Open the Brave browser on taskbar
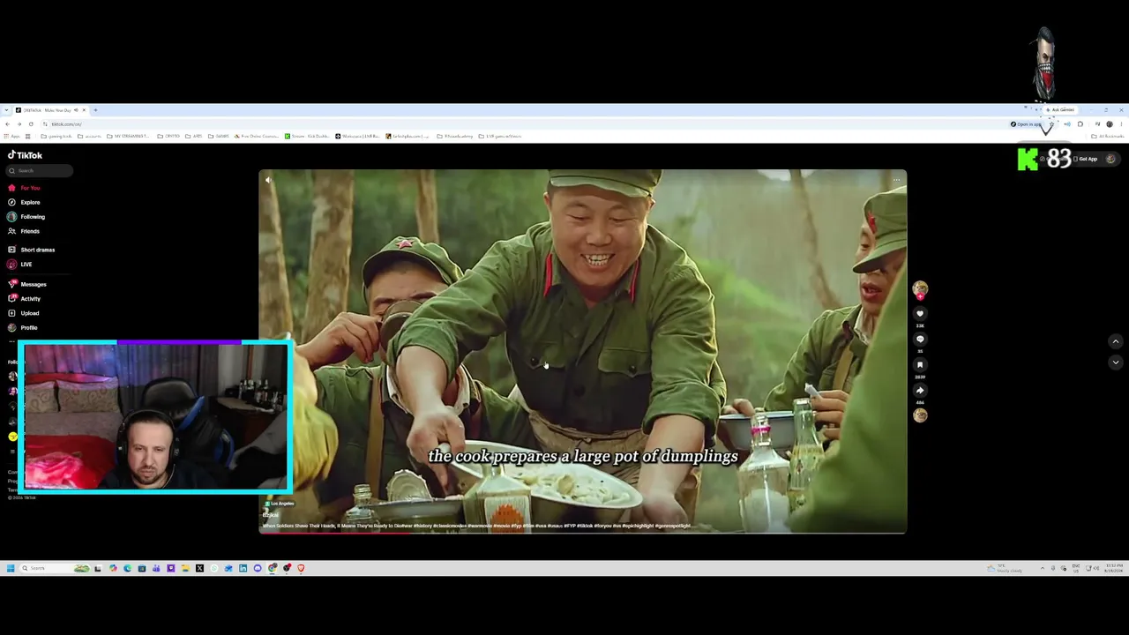The image size is (1129, 635). pyautogui.click(x=301, y=568)
